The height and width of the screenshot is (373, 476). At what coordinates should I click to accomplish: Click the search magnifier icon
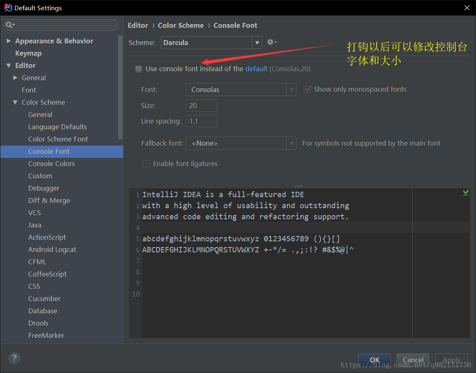(x=10, y=25)
